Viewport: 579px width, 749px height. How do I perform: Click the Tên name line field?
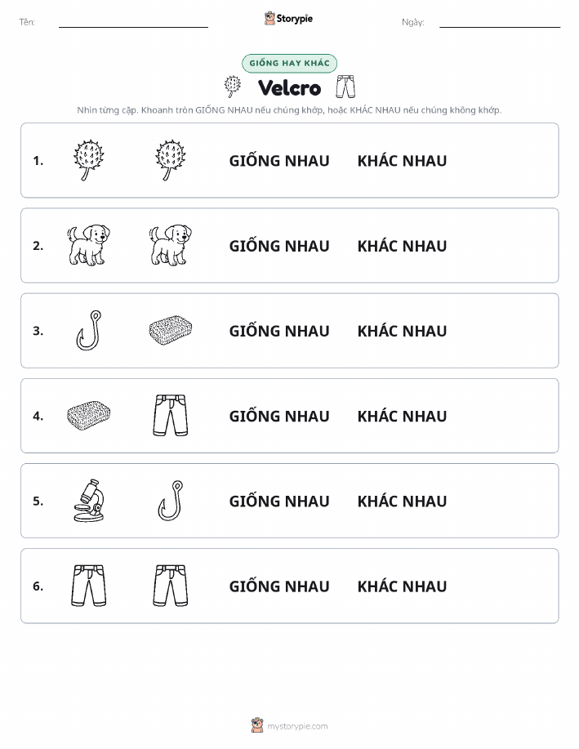pos(133,22)
